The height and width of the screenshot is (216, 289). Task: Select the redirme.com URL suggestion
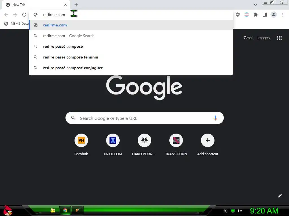(x=131, y=25)
